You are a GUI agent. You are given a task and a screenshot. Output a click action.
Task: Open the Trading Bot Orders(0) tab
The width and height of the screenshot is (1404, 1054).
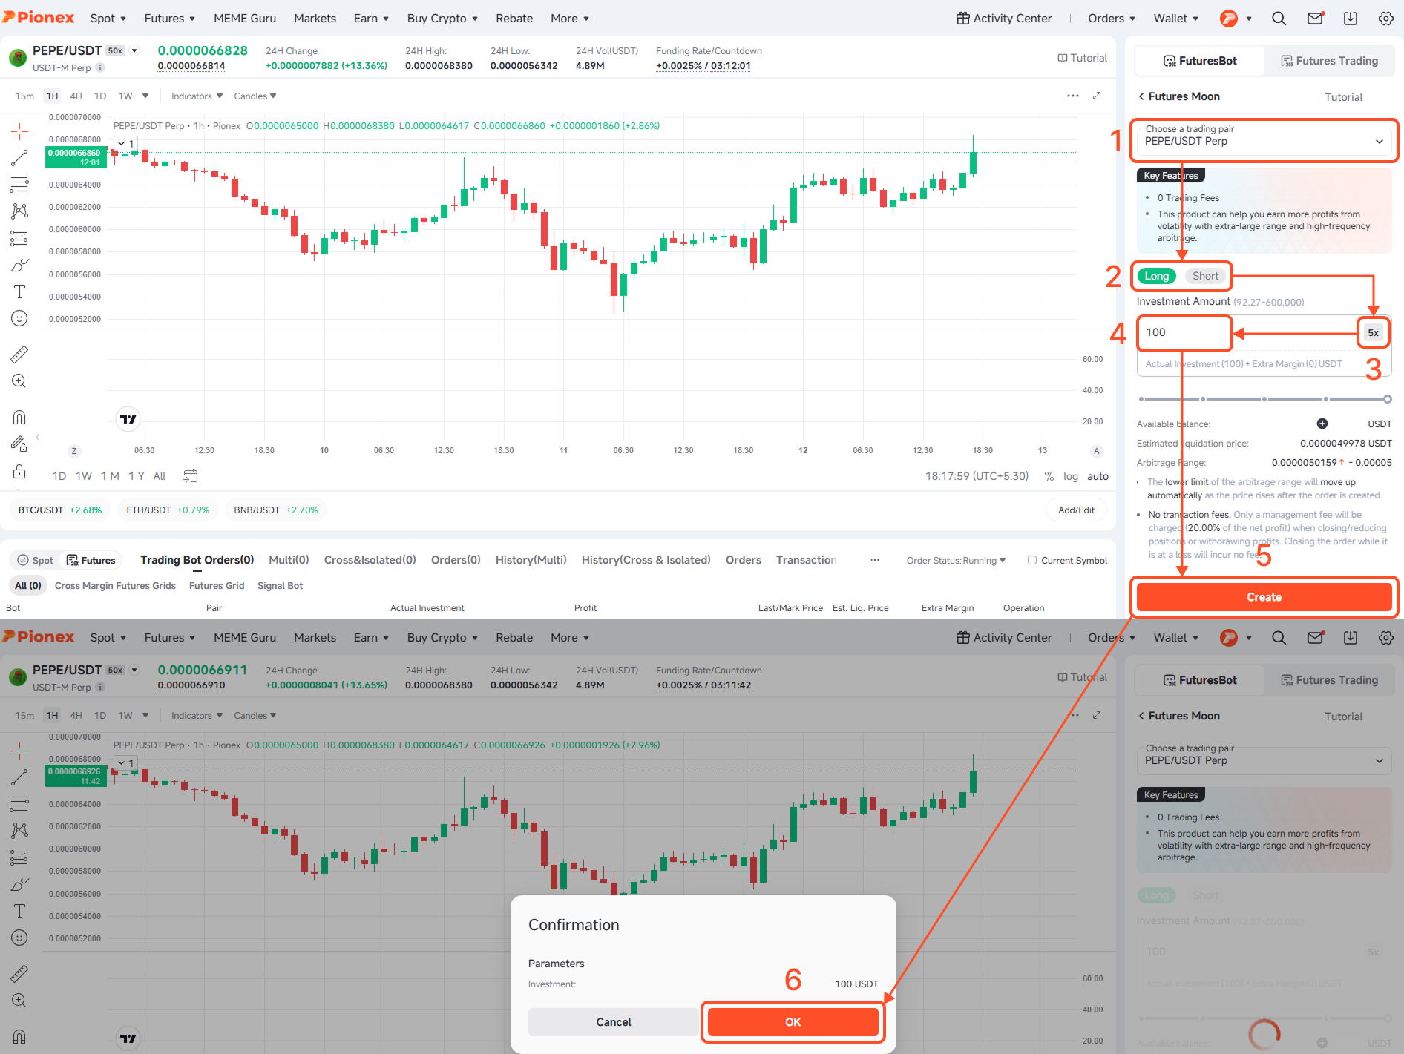click(197, 560)
